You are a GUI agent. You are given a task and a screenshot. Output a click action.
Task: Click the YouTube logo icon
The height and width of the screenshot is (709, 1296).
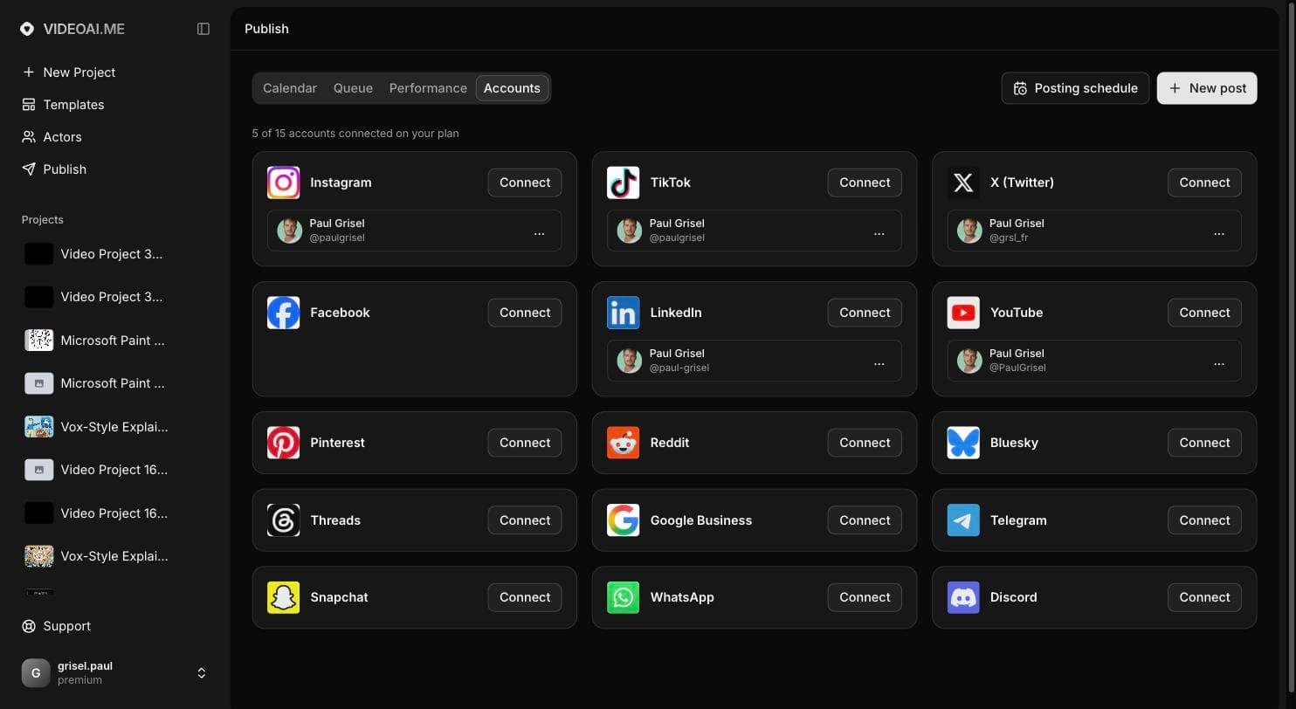coord(963,313)
